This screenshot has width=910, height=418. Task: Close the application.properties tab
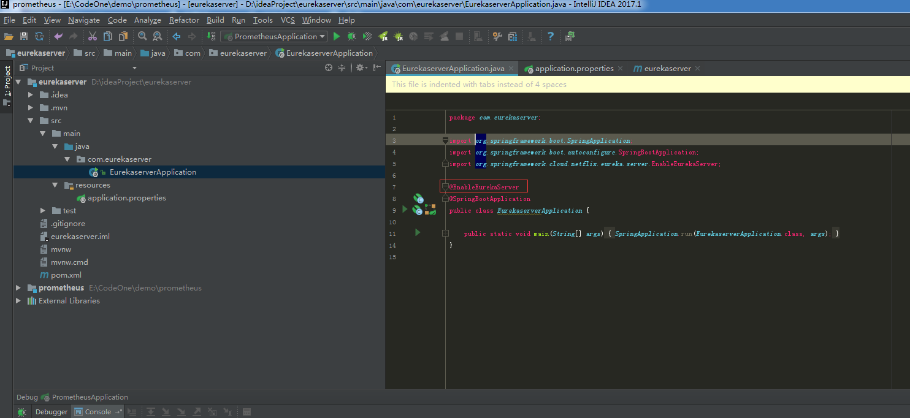click(620, 69)
